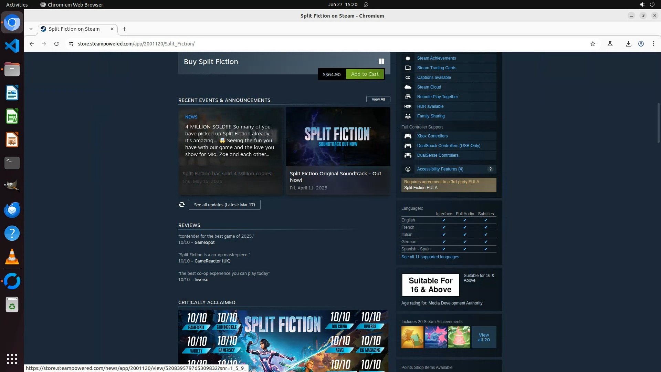This screenshot has height=372, width=661.
Task: Open Visual Studio Code from dock
Action: pyautogui.click(x=12, y=46)
